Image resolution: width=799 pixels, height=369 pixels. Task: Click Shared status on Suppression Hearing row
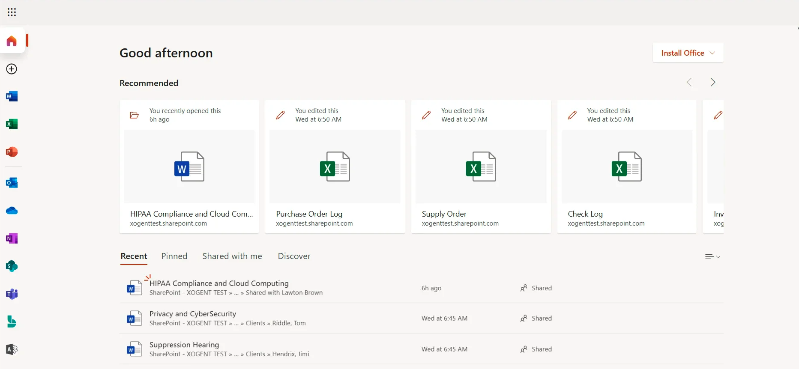click(536, 349)
